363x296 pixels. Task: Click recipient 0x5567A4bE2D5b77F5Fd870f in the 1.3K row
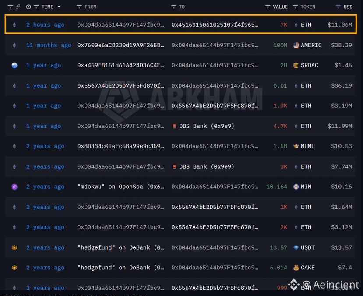[215, 106]
